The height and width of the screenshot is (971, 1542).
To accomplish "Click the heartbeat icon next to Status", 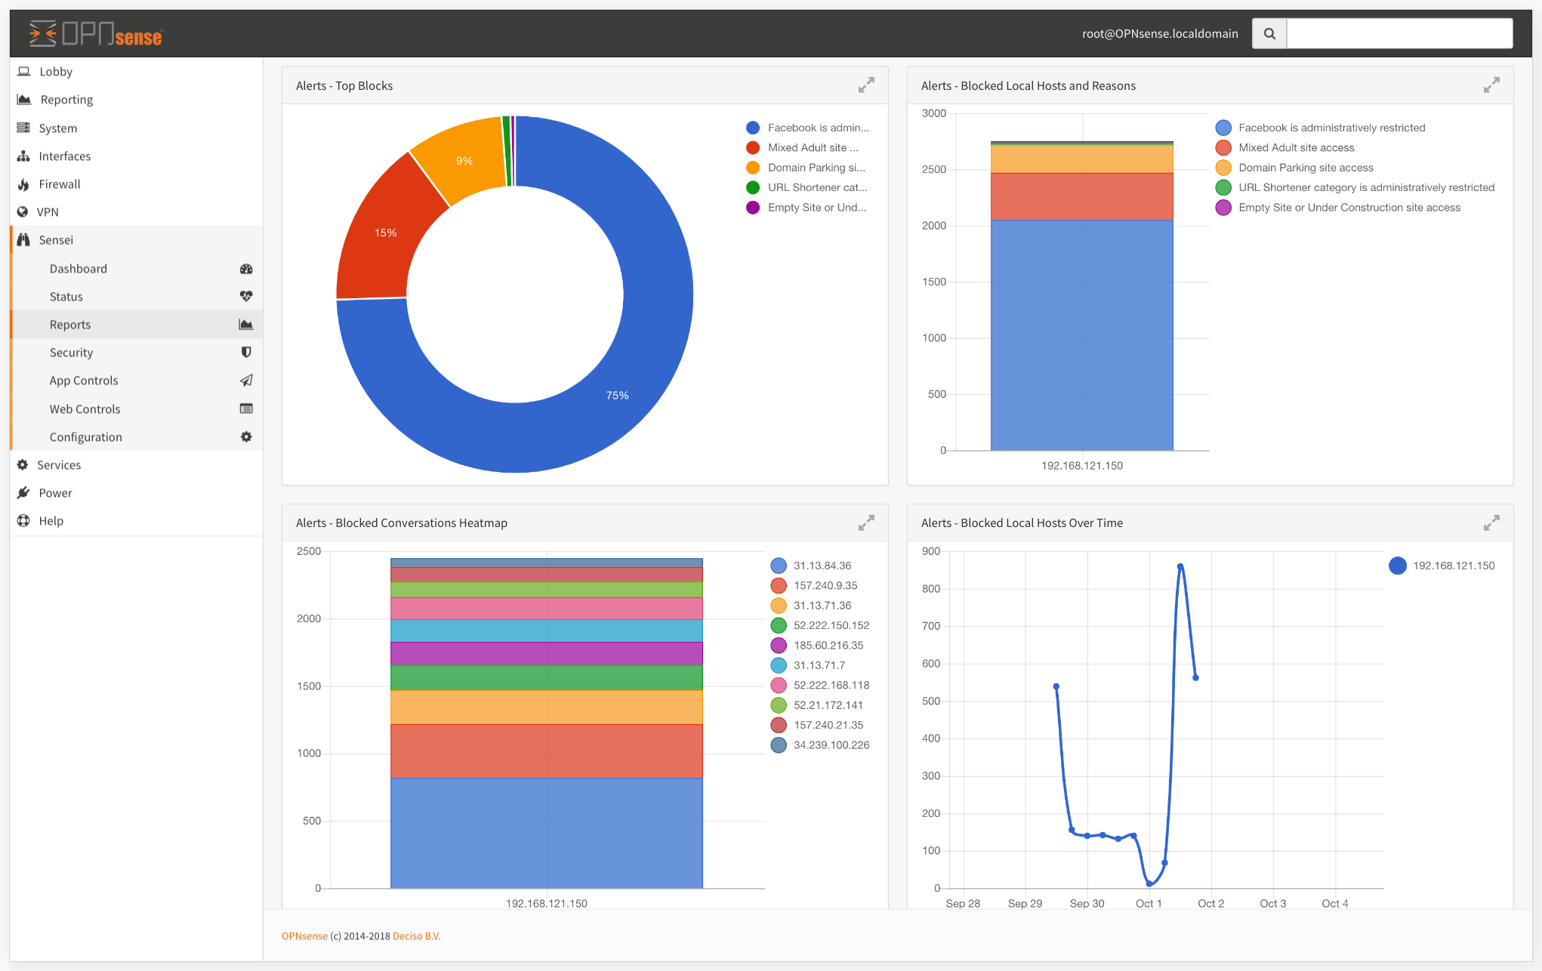I will (246, 296).
